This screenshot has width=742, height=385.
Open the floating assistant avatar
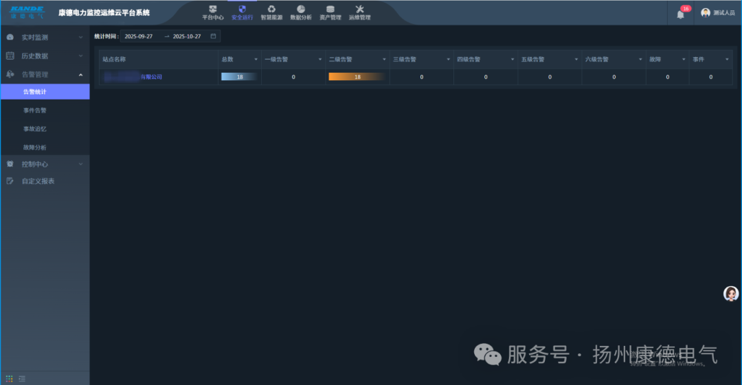[731, 294]
